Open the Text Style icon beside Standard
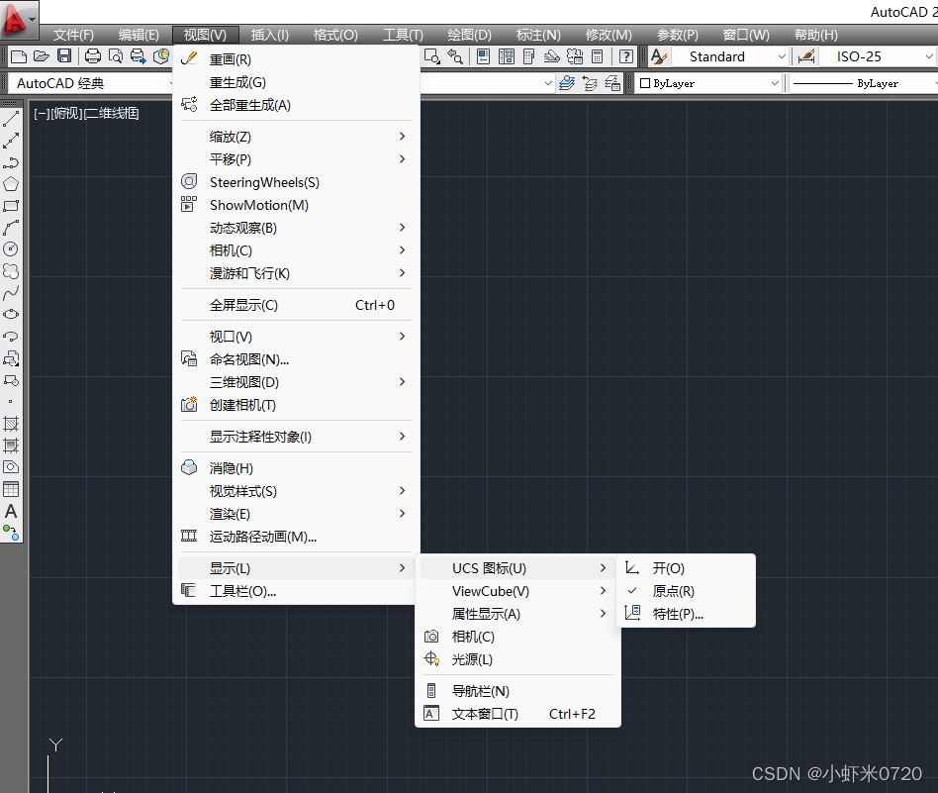 click(659, 56)
